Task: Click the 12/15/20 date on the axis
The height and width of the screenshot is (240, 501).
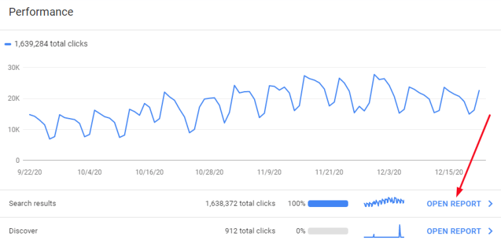Action: click(449, 172)
